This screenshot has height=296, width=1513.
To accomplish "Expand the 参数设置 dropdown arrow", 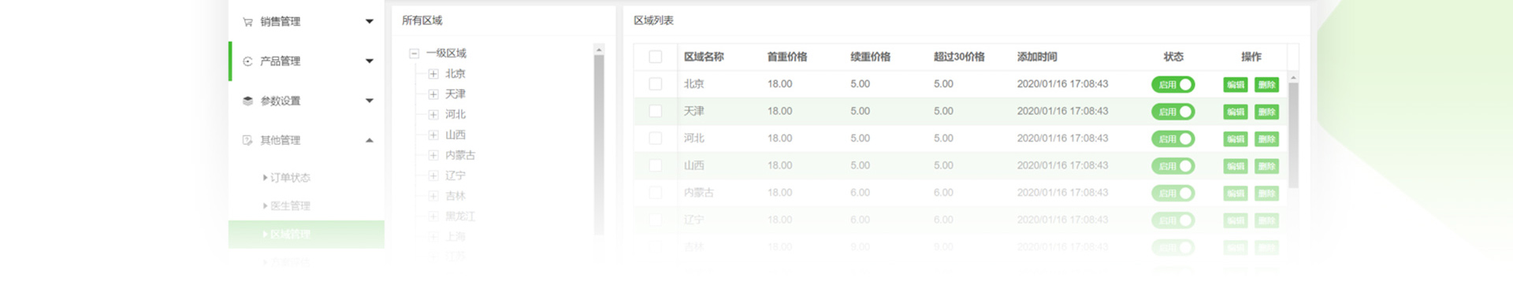I will pyautogui.click(x=369, y=101).
